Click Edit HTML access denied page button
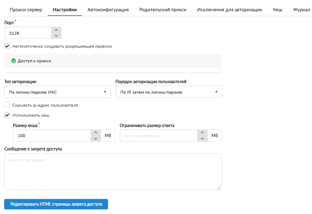The height and width of the screenshot is (214, 312). tap(56, 204)
